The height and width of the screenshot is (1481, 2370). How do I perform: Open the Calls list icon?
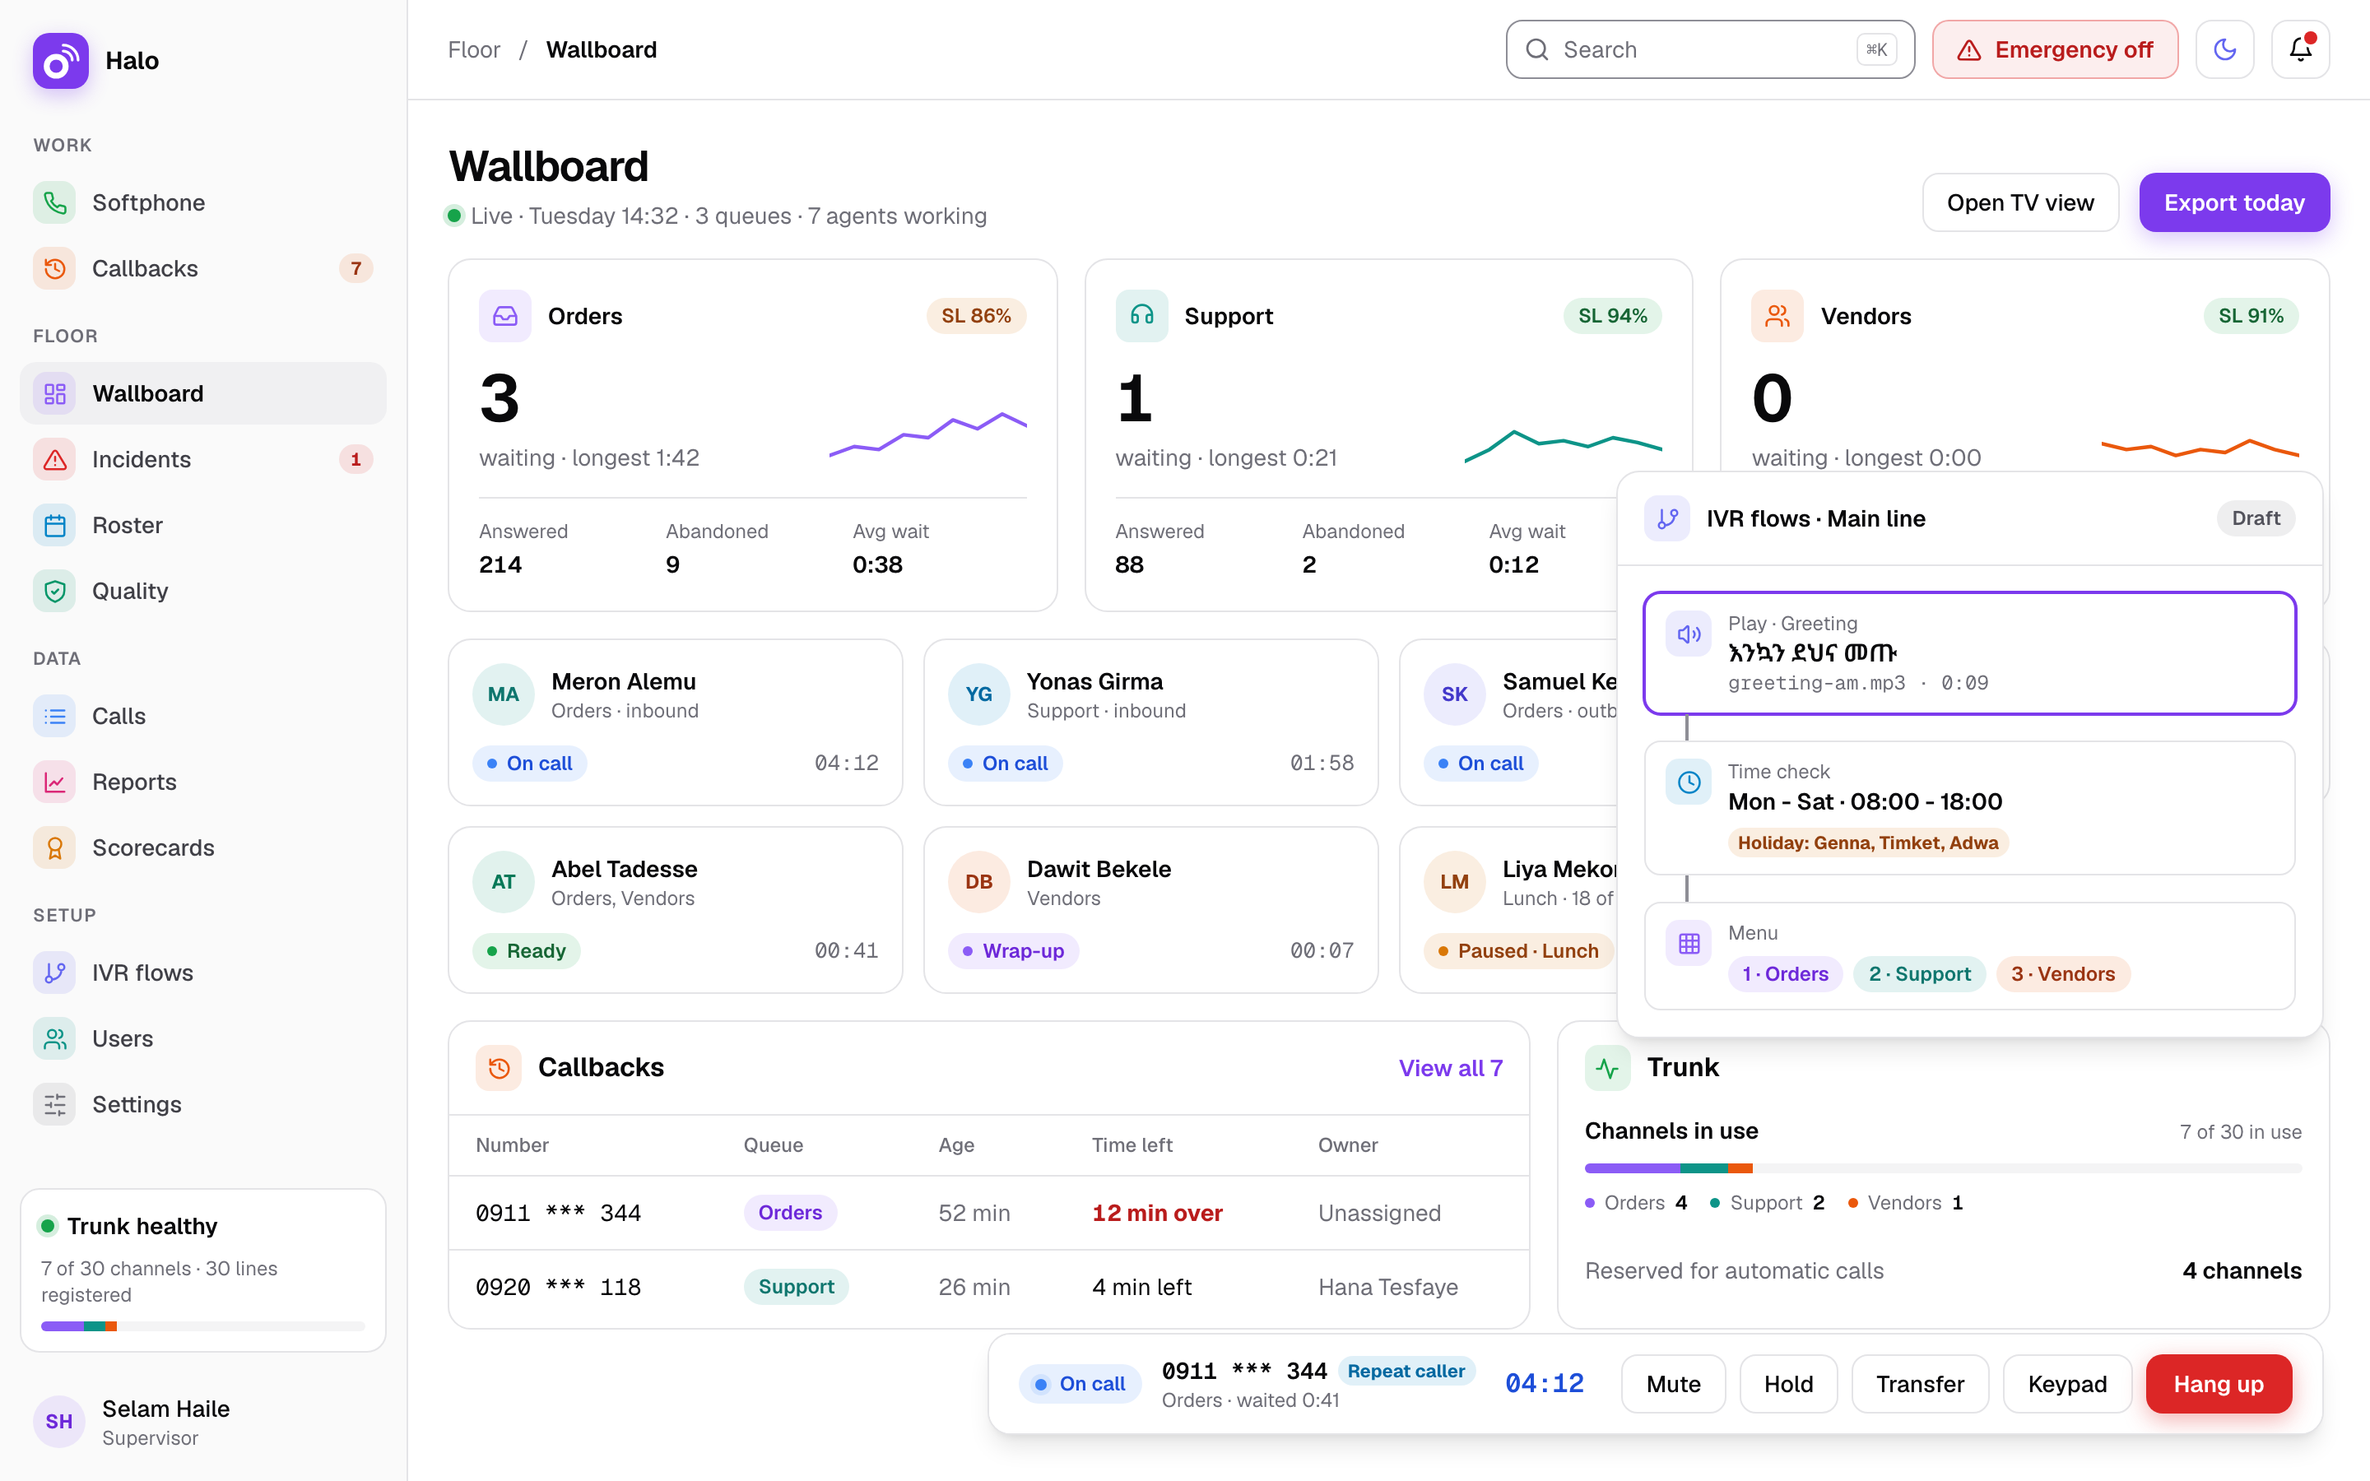(x=55, y=716)
